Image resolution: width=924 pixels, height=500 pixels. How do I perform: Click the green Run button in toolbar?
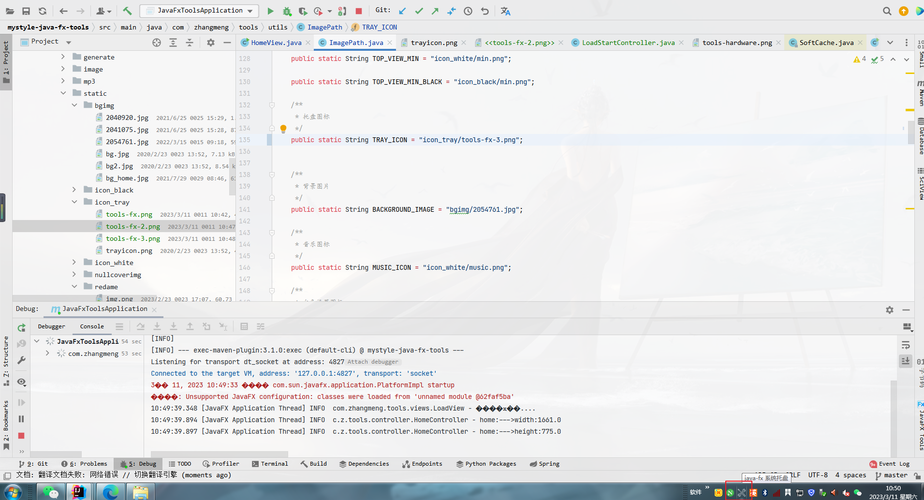(x=270, y=11)
